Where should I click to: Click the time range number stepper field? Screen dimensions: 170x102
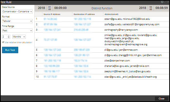coord(6,37)
